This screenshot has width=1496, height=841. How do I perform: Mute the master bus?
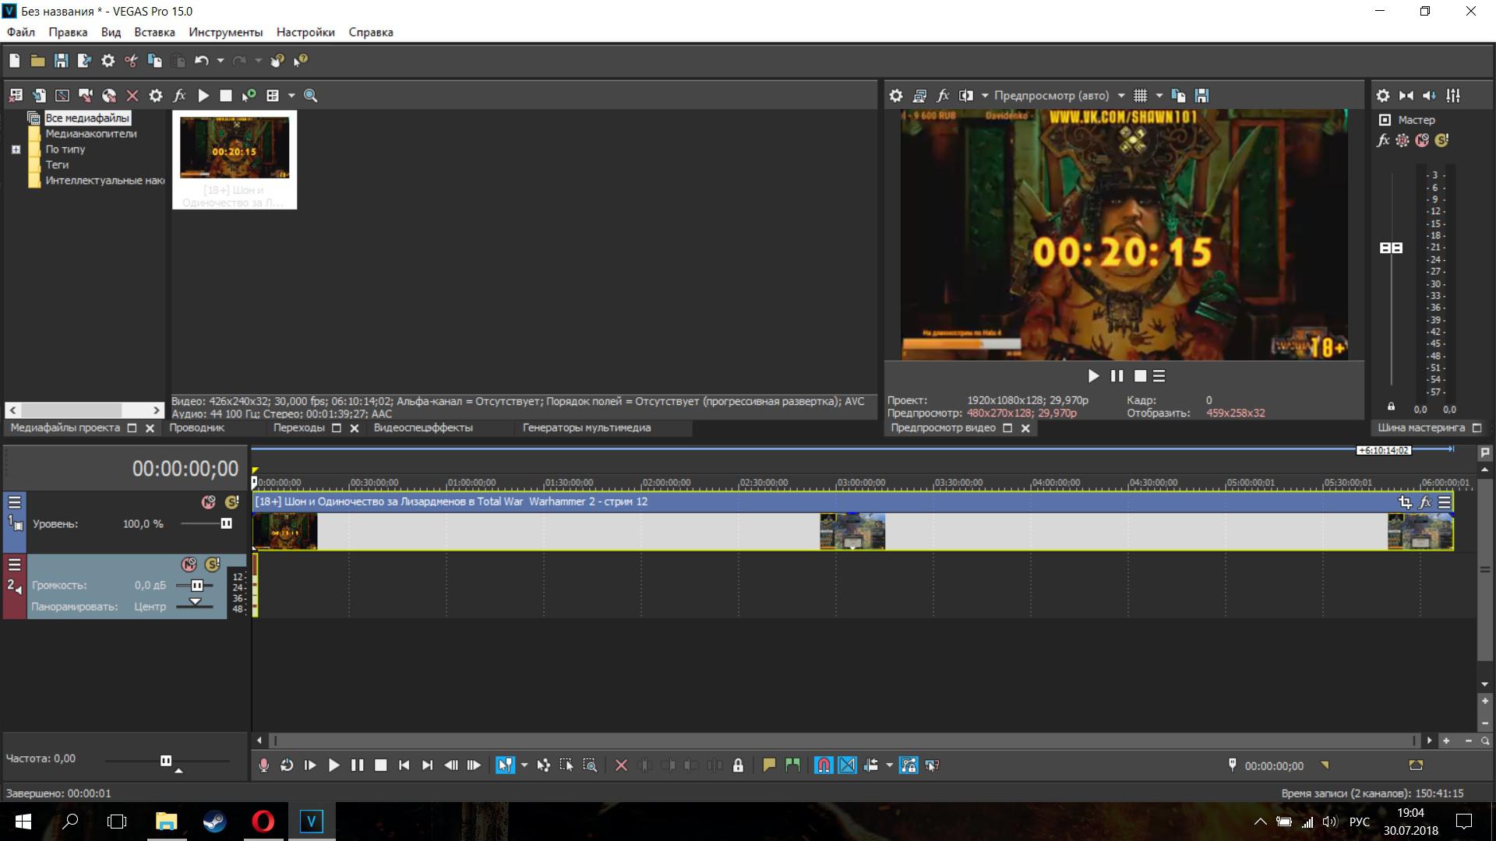1422,140
